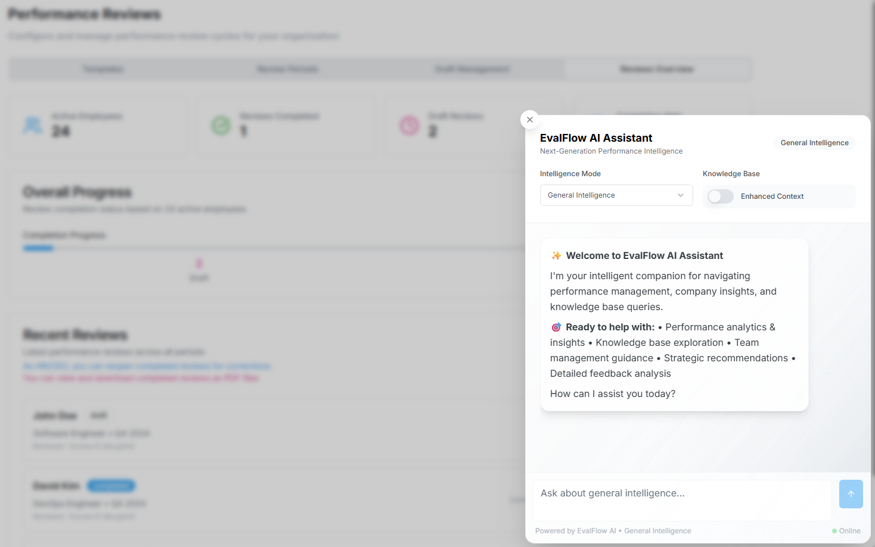Open the Intelligence Mode dropdown
875x547 pixels.
[616, 195]
